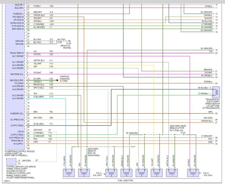Screen dimensions: 225x184
Task: Click circuit code G60
Action: (51, 118)
